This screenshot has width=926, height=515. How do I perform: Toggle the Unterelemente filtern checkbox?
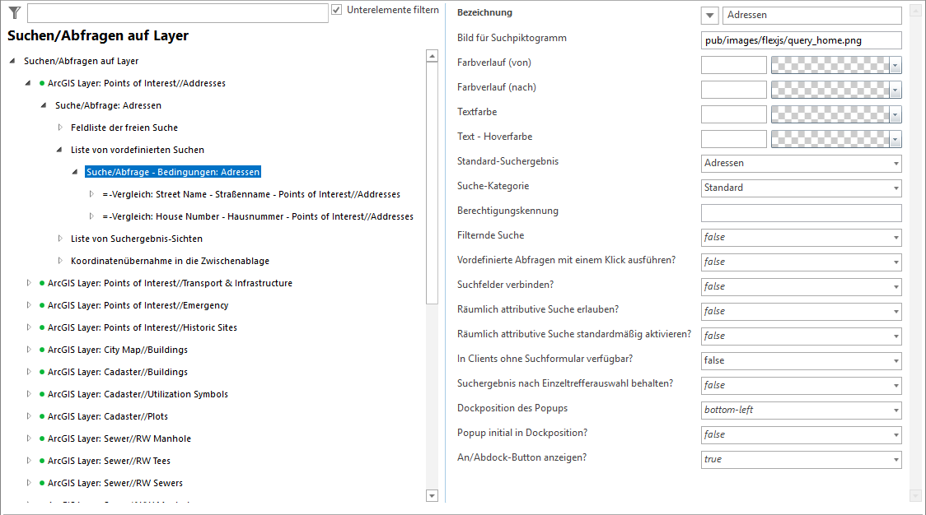coord(336,10)
